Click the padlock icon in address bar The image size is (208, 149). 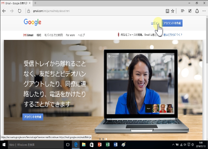tap(29, 11)
